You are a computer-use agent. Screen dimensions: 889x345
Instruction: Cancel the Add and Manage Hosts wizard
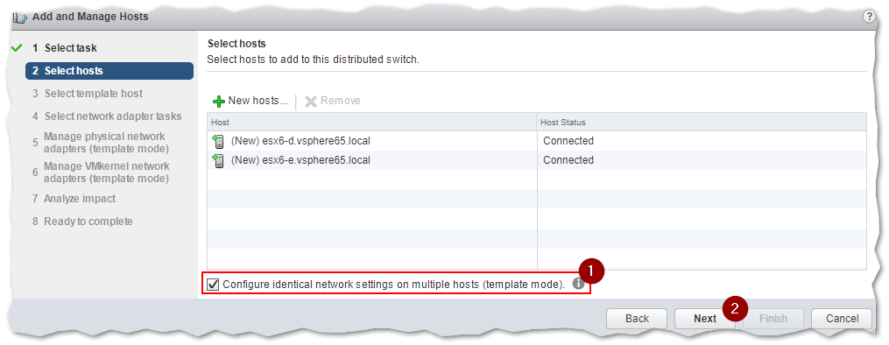[842, 319]
